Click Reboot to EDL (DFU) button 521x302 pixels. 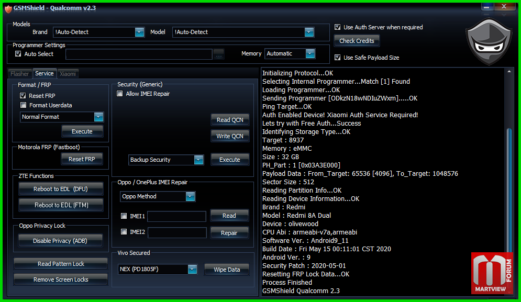coord(61,189)
